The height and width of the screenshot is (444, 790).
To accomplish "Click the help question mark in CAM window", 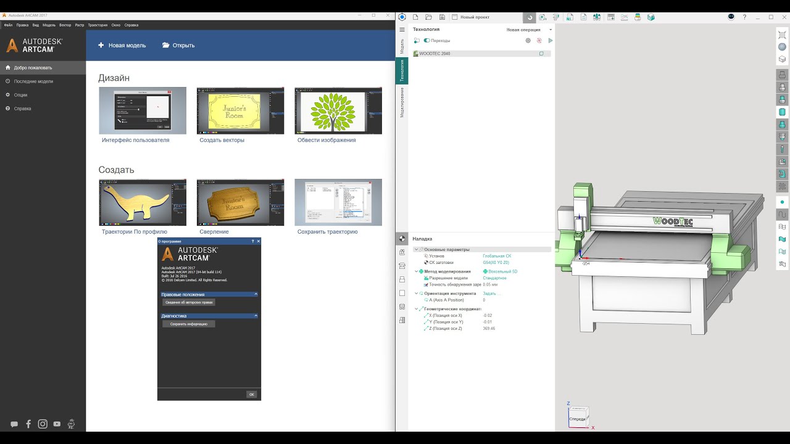I will (x=744, y=17).
